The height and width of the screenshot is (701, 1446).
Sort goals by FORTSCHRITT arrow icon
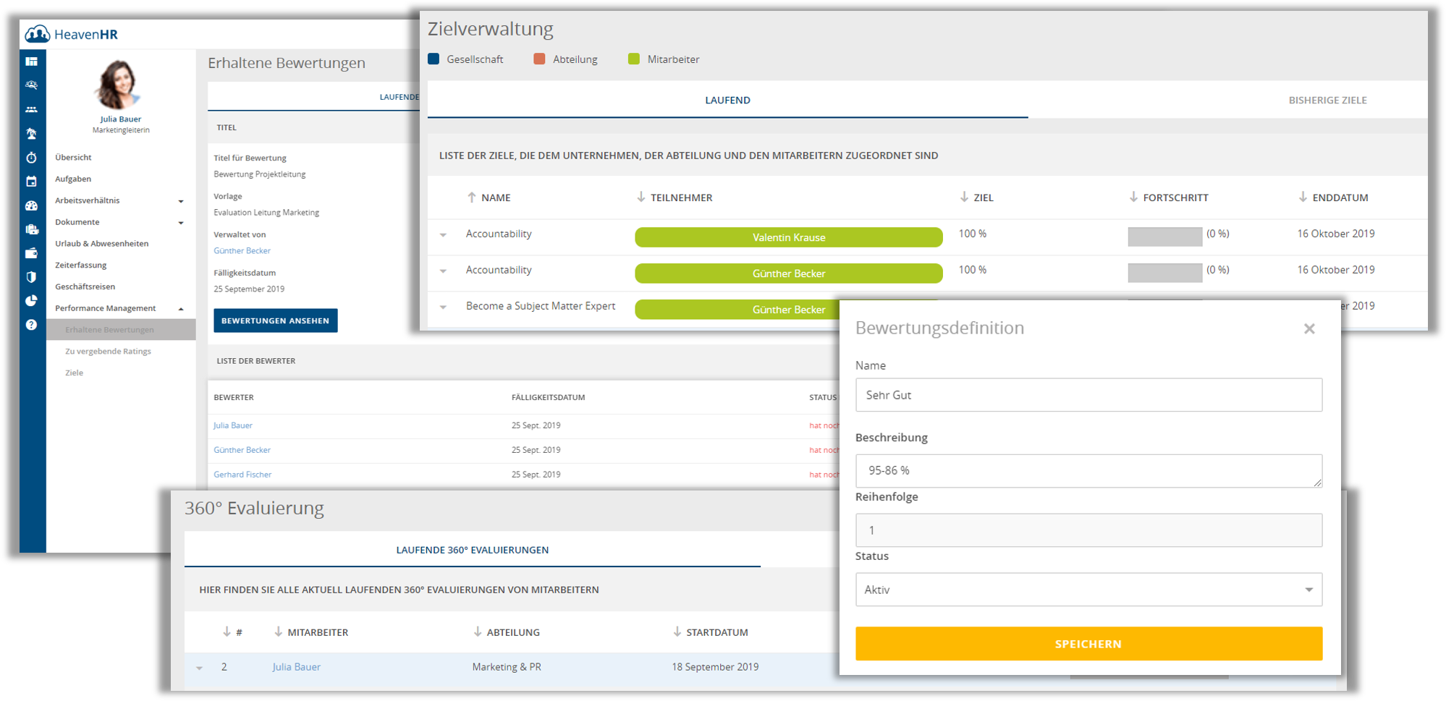pyautogui.click(x=1133, y=197)
